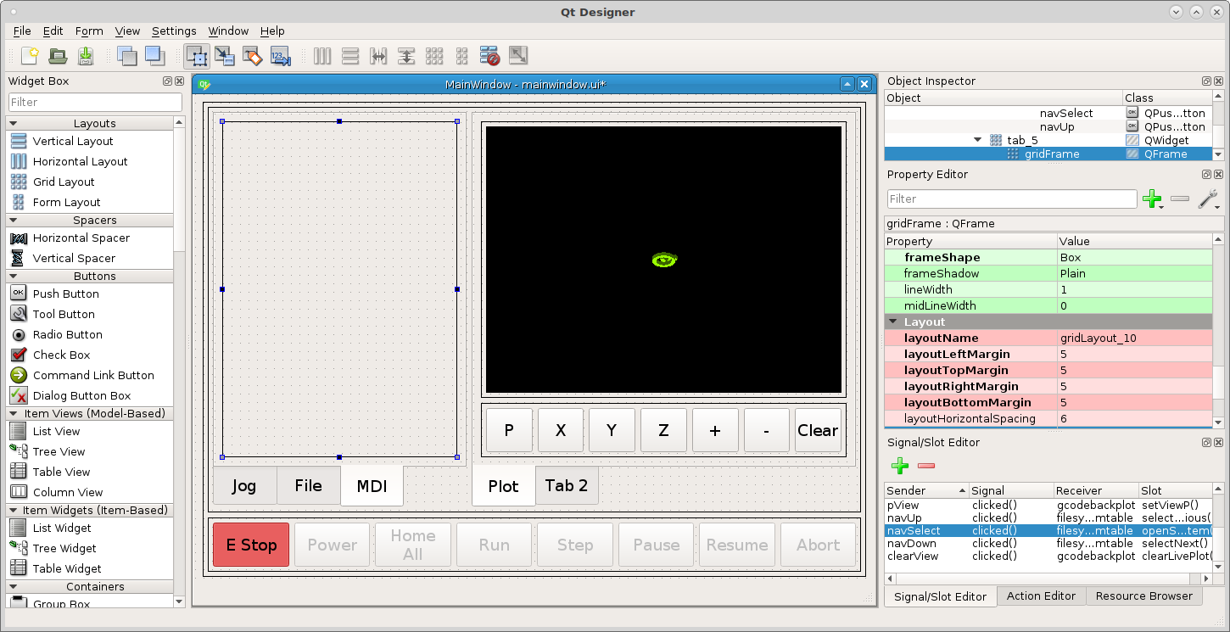Collapse the Layouts widget category
Viewport: 1230px width, 632px height.
[14, 124]
